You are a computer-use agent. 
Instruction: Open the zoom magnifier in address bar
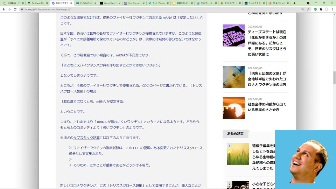point(302,9)
